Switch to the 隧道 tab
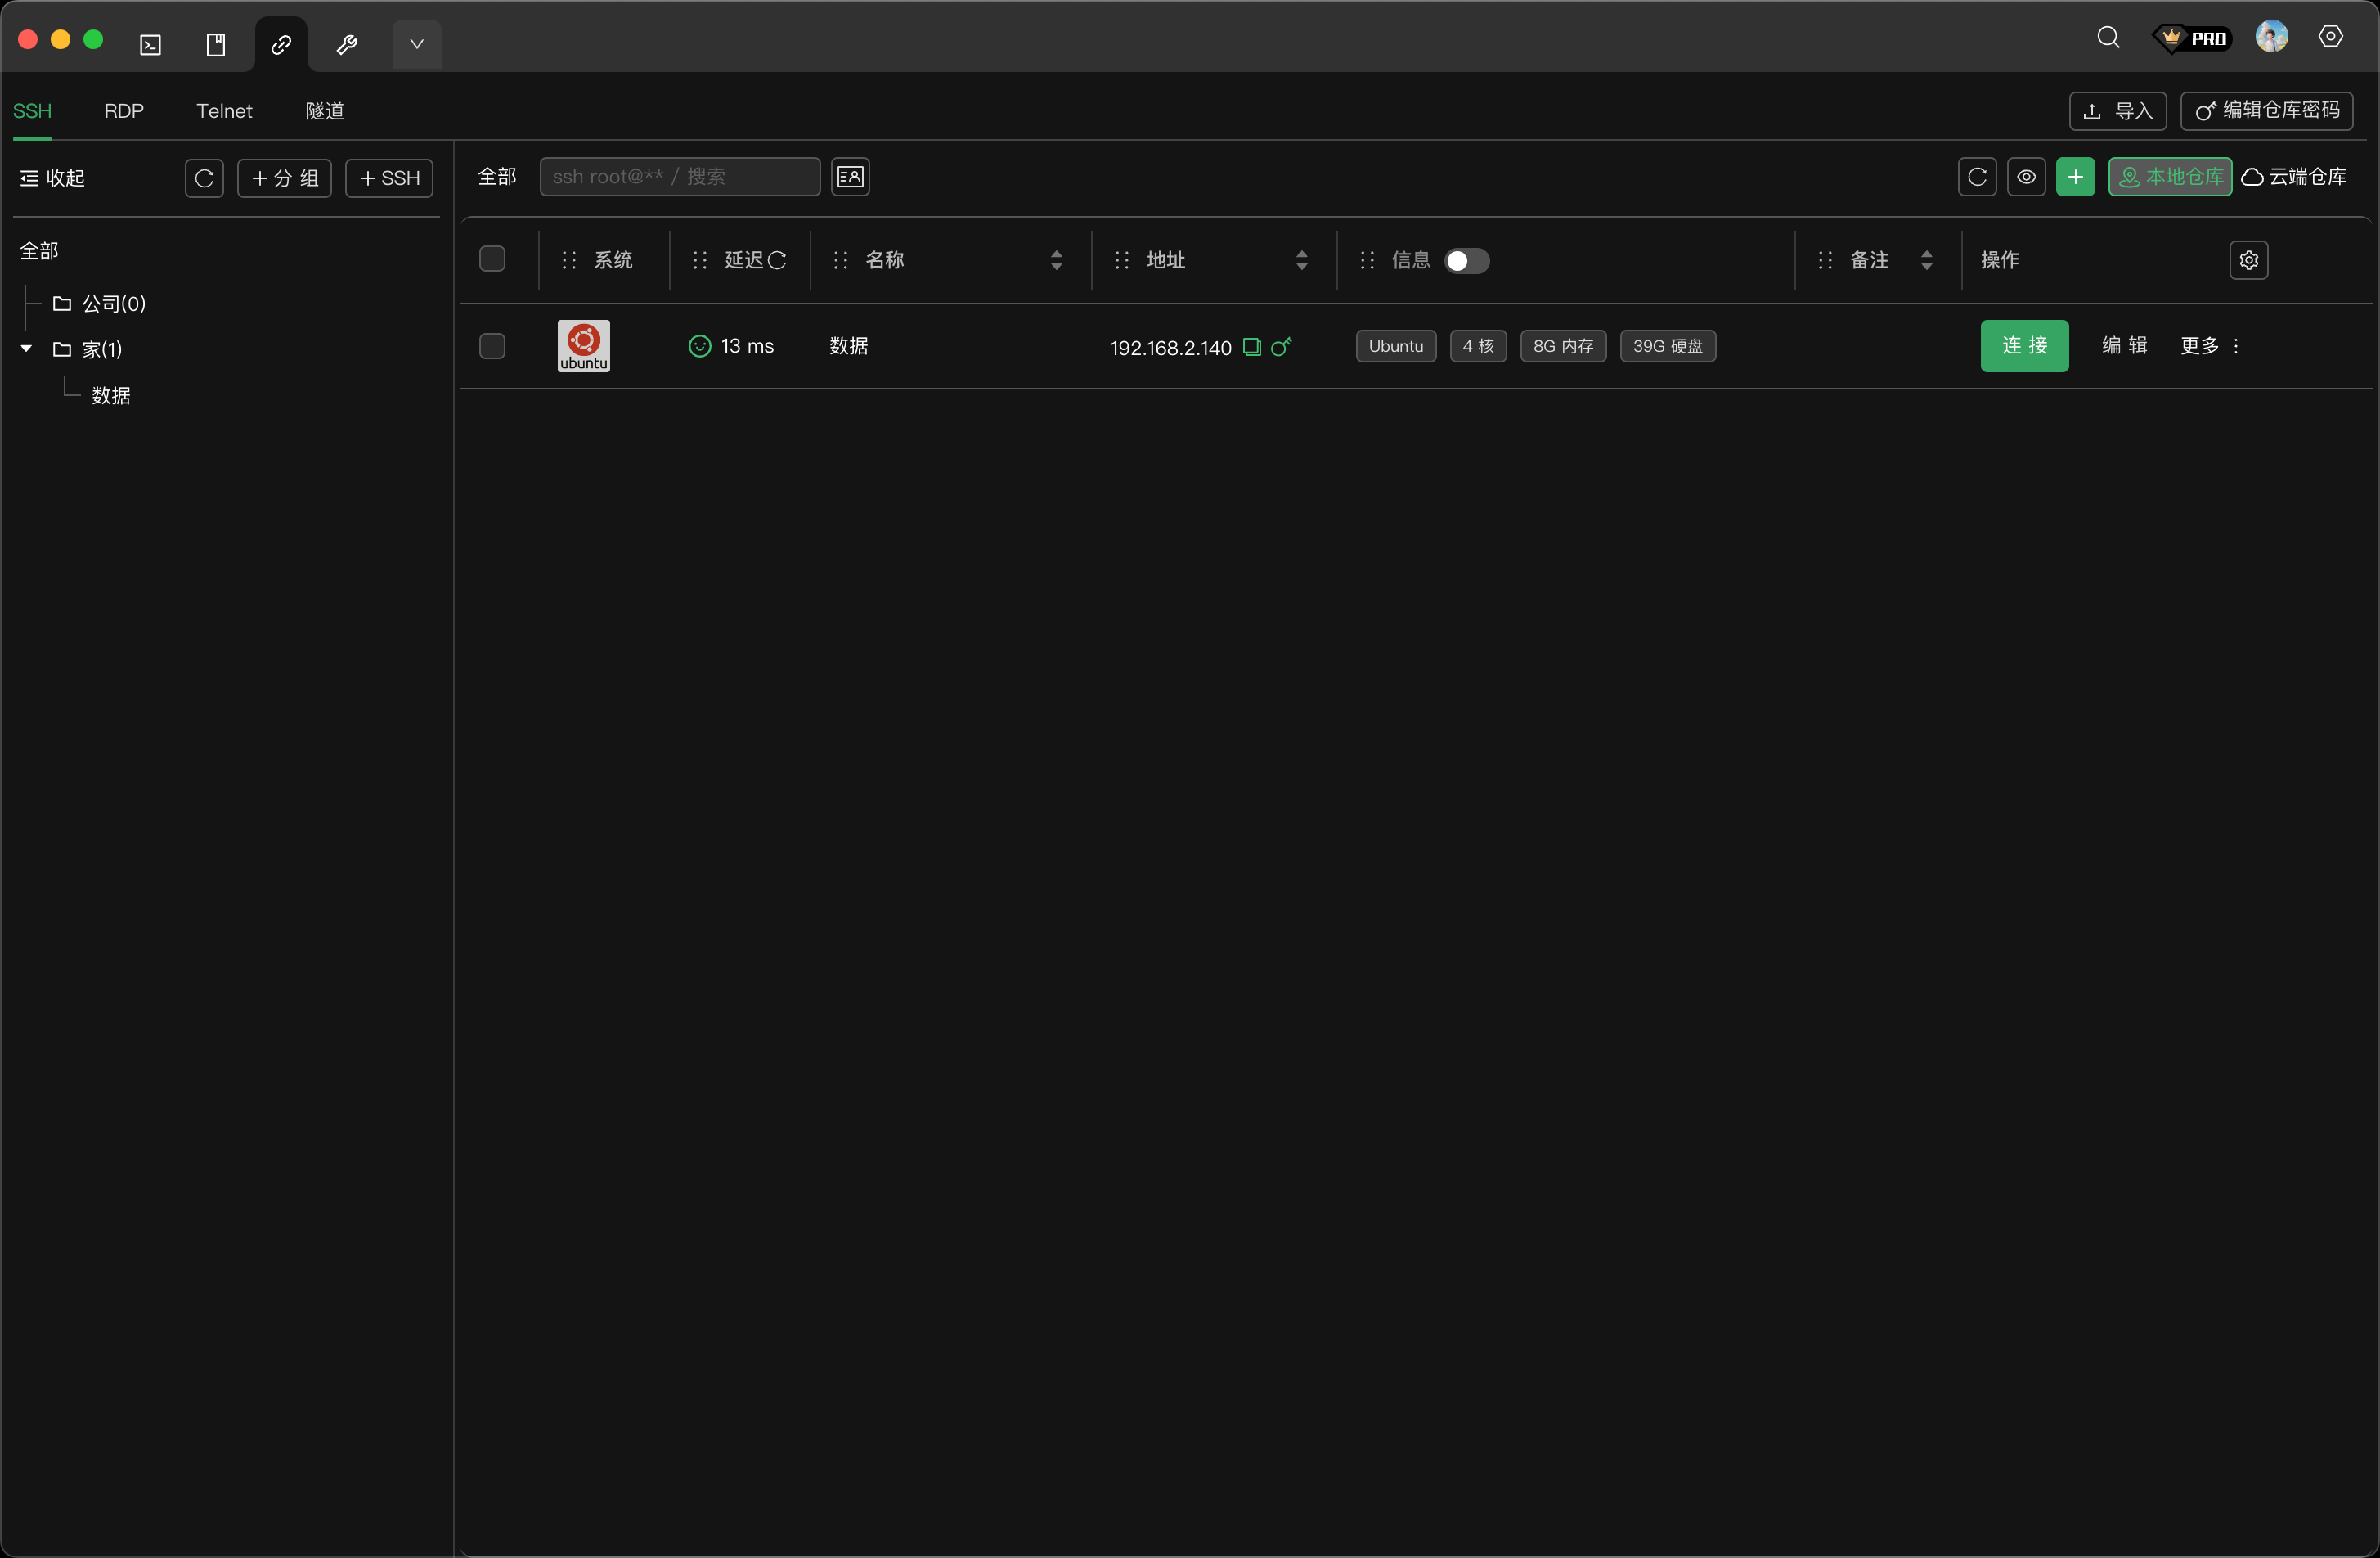This screenshot has width=2380, height=1558. (x=324, y=111)
